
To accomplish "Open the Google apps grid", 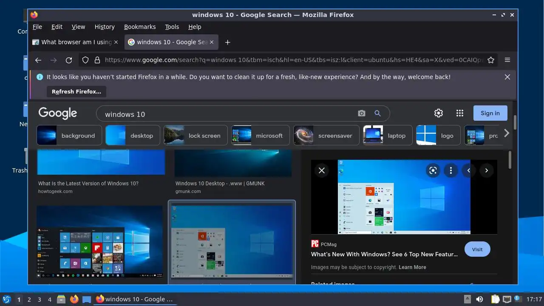I will tap(459, 113).
